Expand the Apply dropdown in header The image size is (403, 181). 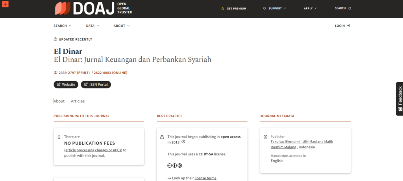click(x=310, y=8)
